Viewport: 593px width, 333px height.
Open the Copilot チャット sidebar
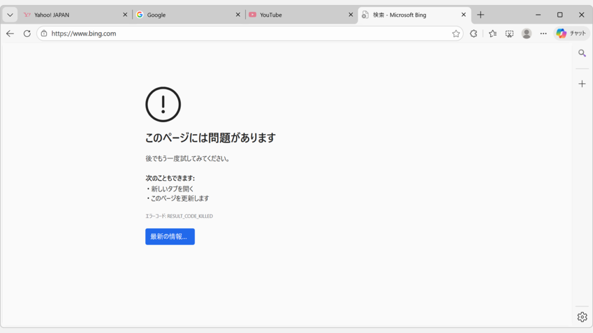click(570, 33)
